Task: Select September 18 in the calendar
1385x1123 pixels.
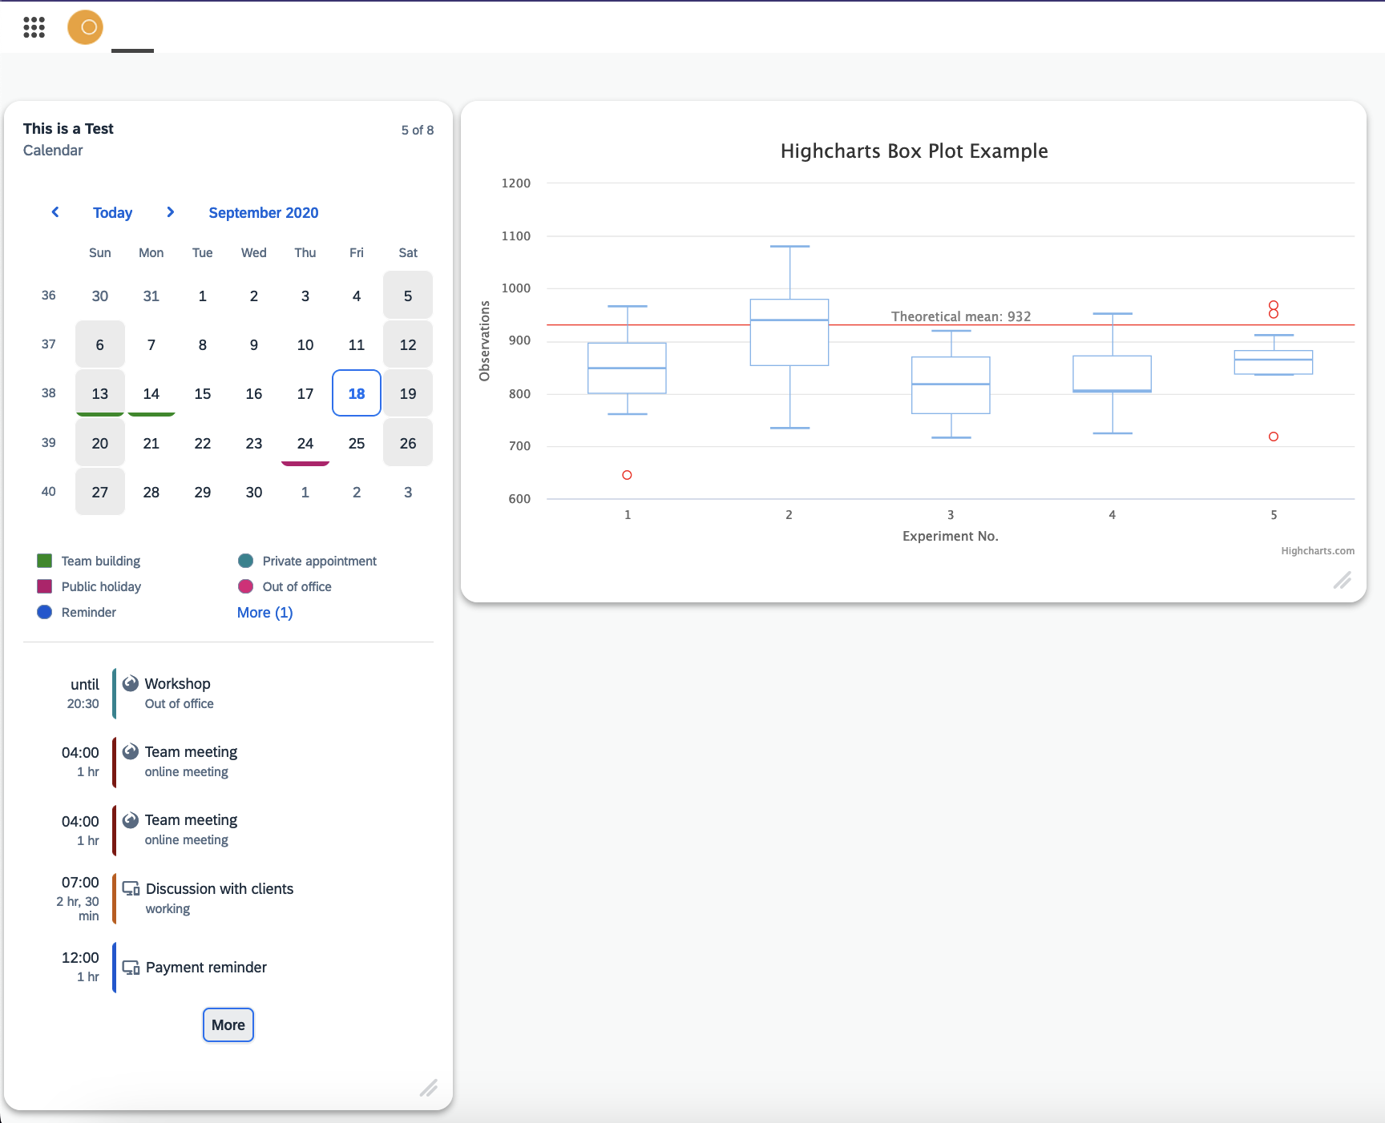Action: coord(357,393)
